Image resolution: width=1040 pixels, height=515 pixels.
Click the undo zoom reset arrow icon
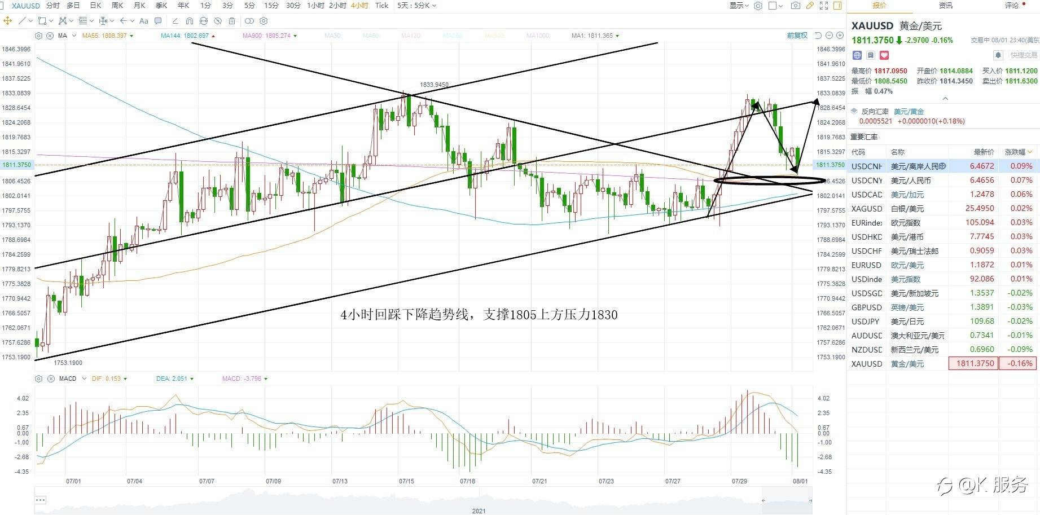[818, 36]
